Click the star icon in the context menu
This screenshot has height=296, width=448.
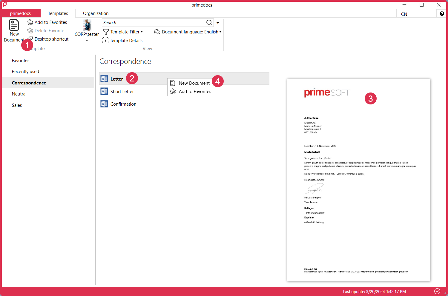[173, 91]
